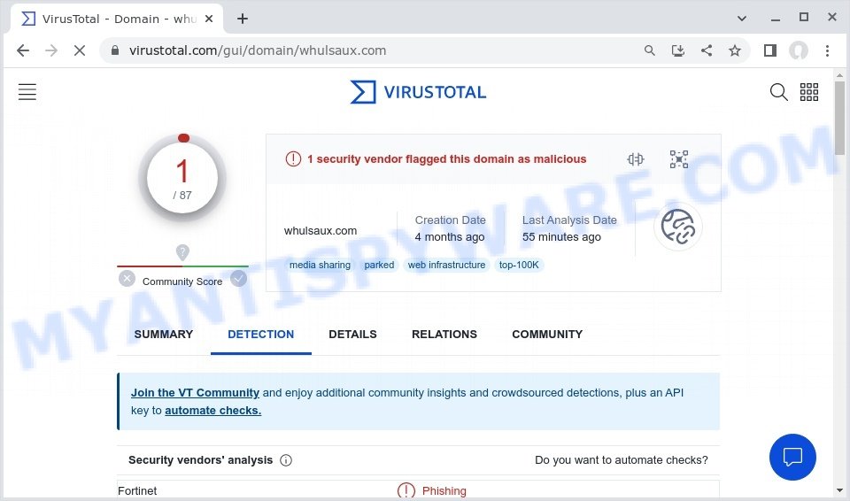
Task: Click the VirusTotal logo
Action: pos(418,92)
